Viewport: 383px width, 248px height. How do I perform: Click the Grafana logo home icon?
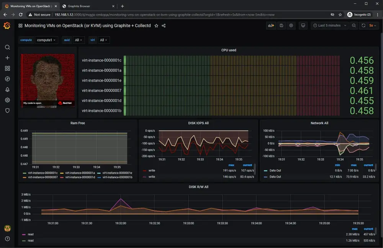coord(7,26)
